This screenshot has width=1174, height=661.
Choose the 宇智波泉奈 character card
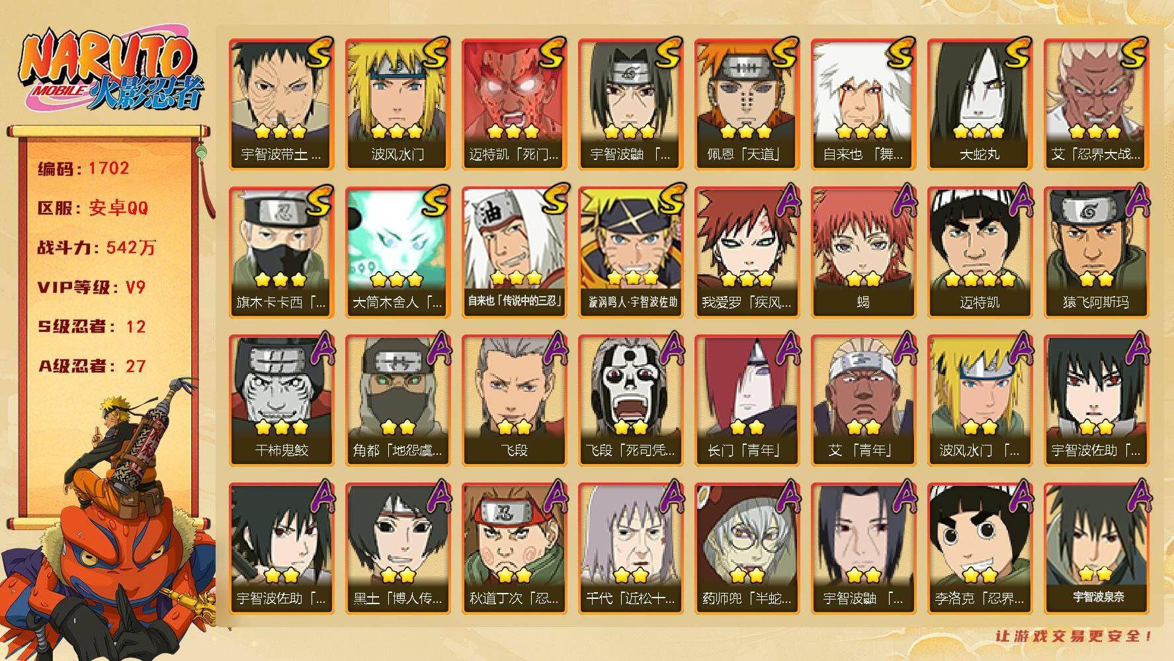1096,549
